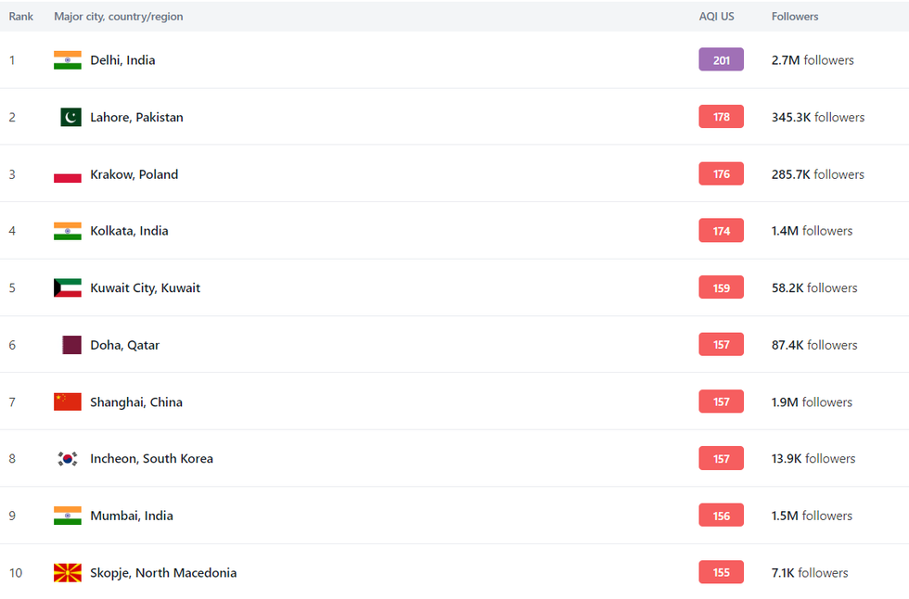
Task: Click Lahore's 345.3K followers count
Action: pos(817,118)
